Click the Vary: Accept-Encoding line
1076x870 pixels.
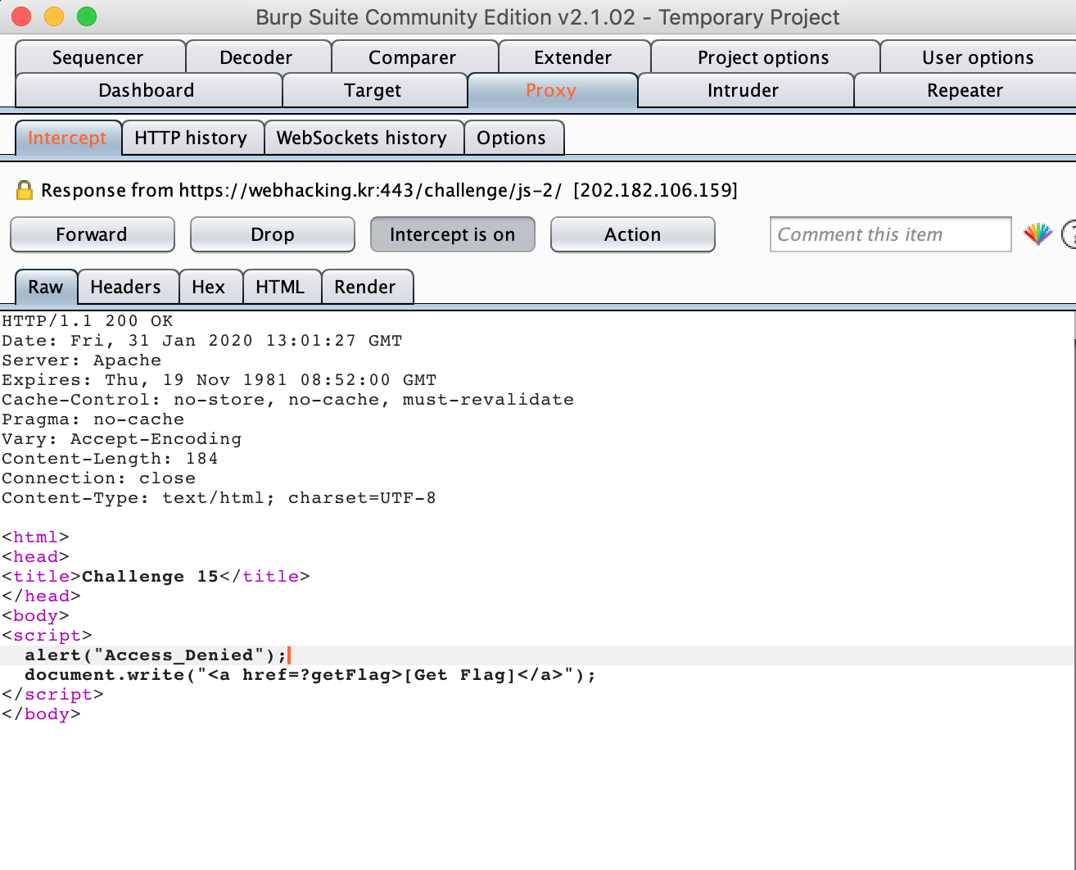122,439
